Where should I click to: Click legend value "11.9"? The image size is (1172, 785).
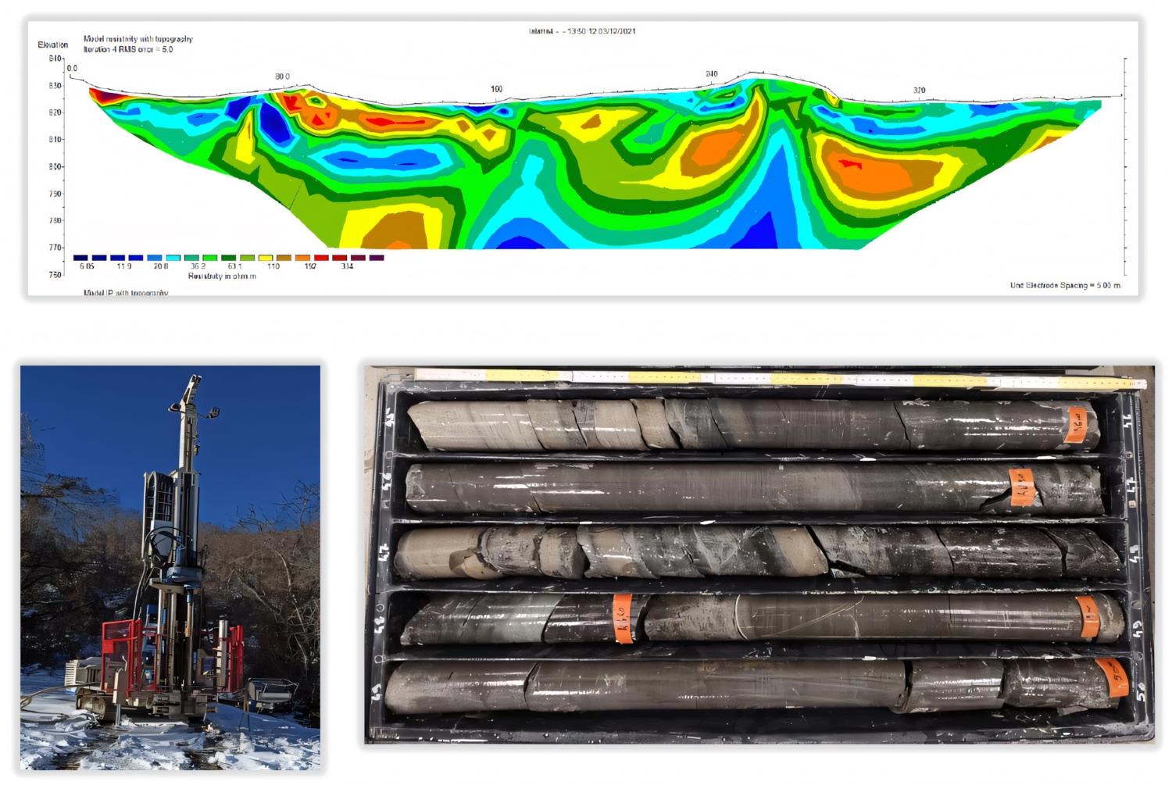click(124, 266)
